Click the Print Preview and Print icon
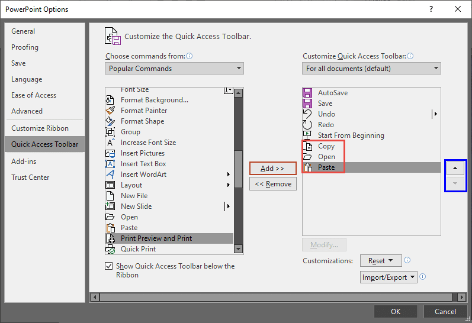 pyautogui.click(x=111, y=238)
